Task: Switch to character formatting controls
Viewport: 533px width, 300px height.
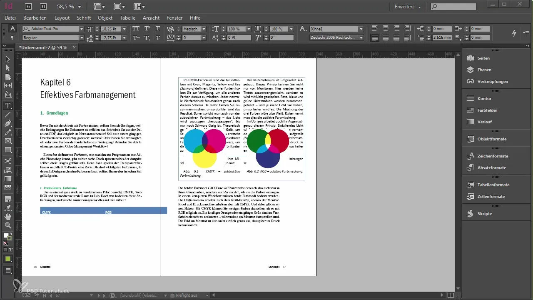Action: [12, 29]
